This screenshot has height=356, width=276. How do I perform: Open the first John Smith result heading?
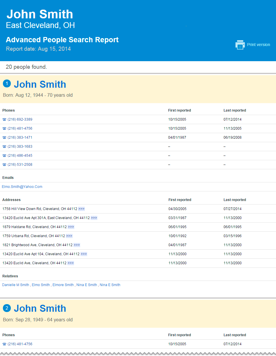40,84
